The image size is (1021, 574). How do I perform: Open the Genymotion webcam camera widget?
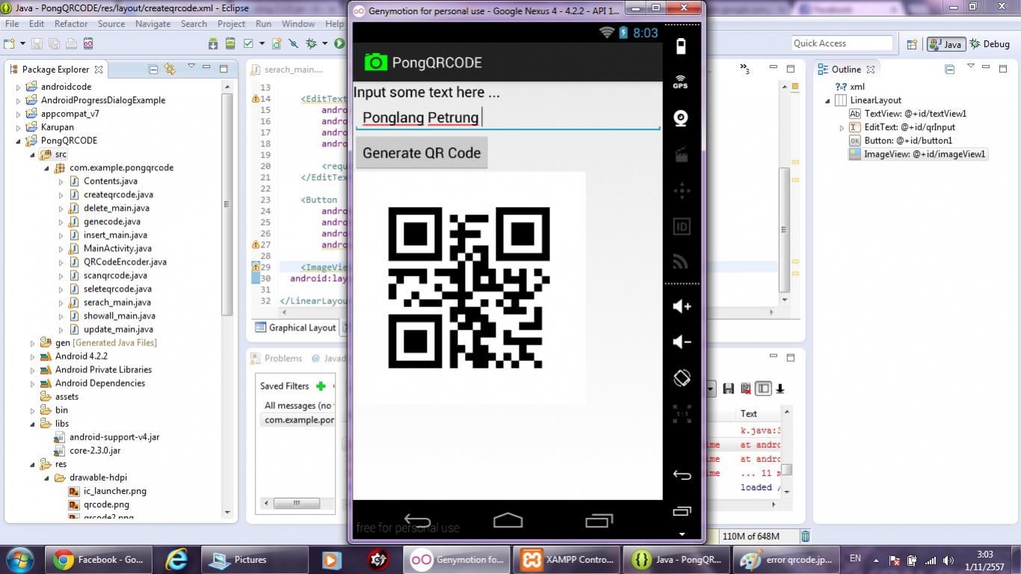point(681,118)
